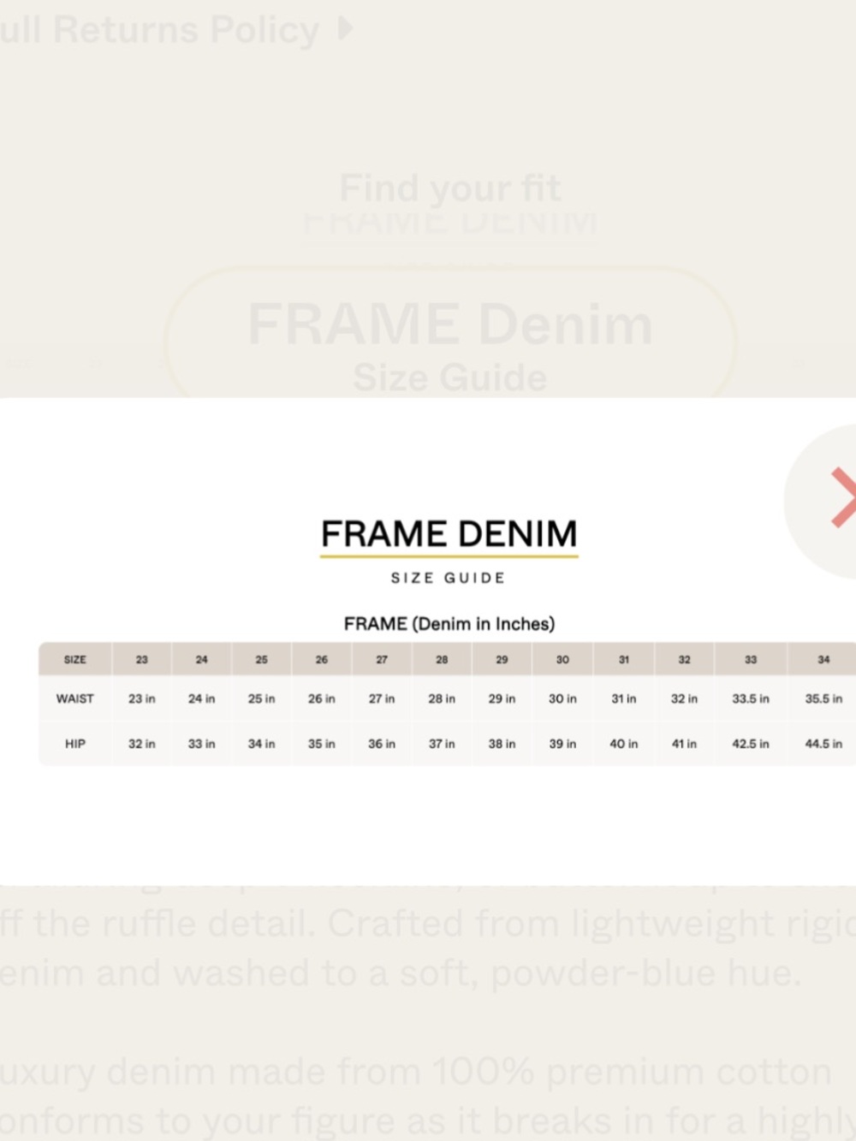
Task: Click the SIZE GUIDE subtitle text
Action: [x=449, y=578]
